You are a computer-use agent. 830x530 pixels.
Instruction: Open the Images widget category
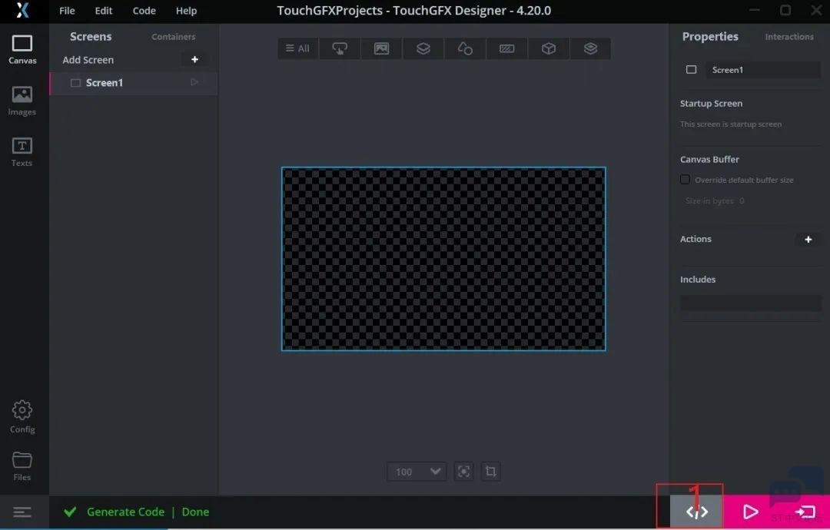tap(382, 48)
